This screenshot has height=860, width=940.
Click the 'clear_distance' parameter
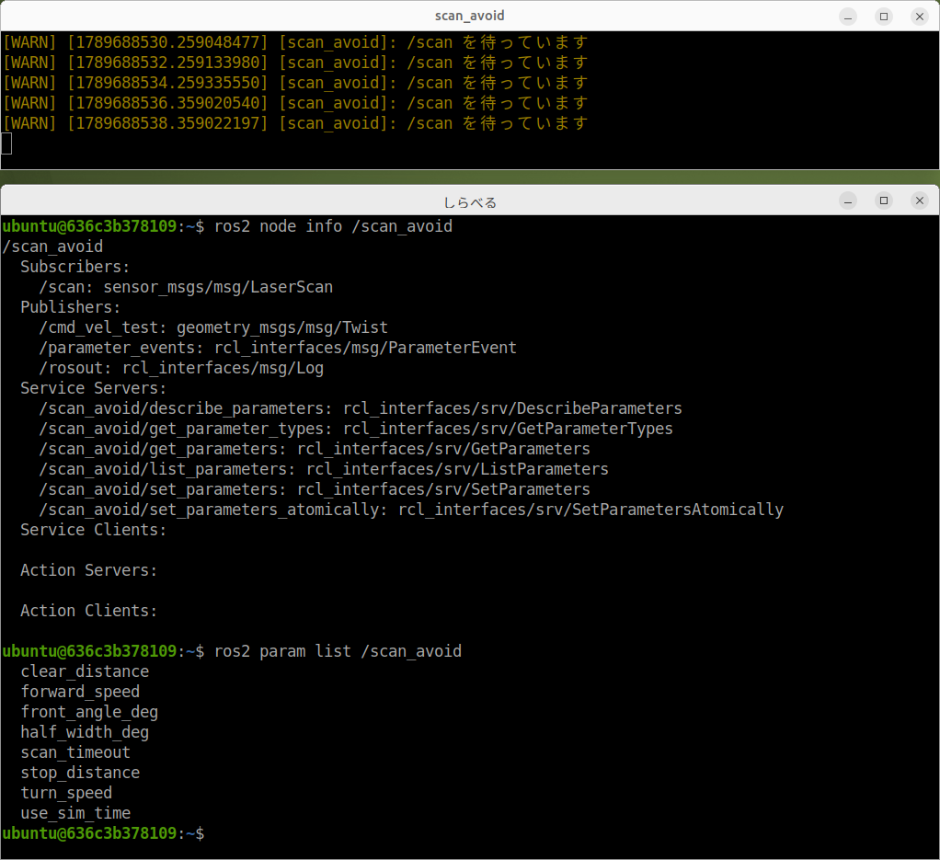click(85, 671)
